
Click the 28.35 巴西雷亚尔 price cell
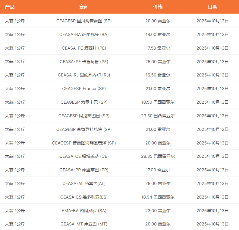click(x=158, y=156)
